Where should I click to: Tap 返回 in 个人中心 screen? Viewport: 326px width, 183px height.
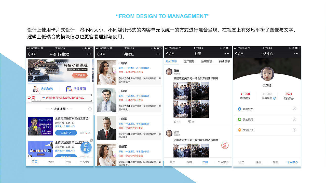click(239, 54)
